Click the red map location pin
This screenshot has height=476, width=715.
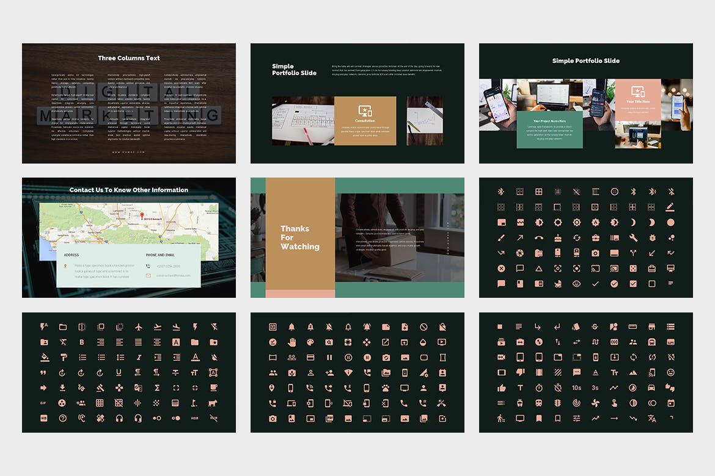pyautogui.click(x=142, y=215)
